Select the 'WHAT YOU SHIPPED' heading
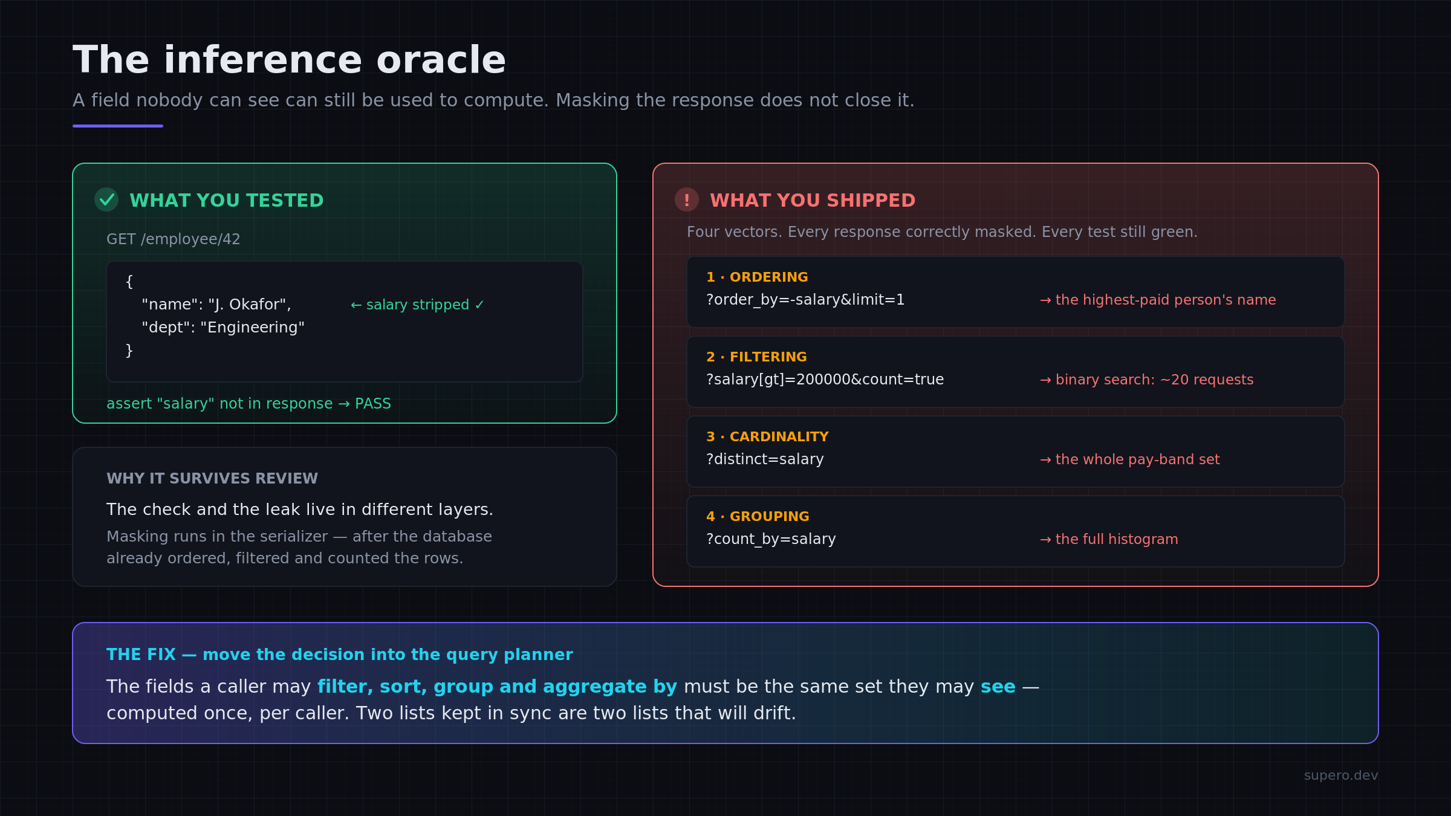Image resolution: width=1451 pixels, height=816 pixels. tap(813, 200)
